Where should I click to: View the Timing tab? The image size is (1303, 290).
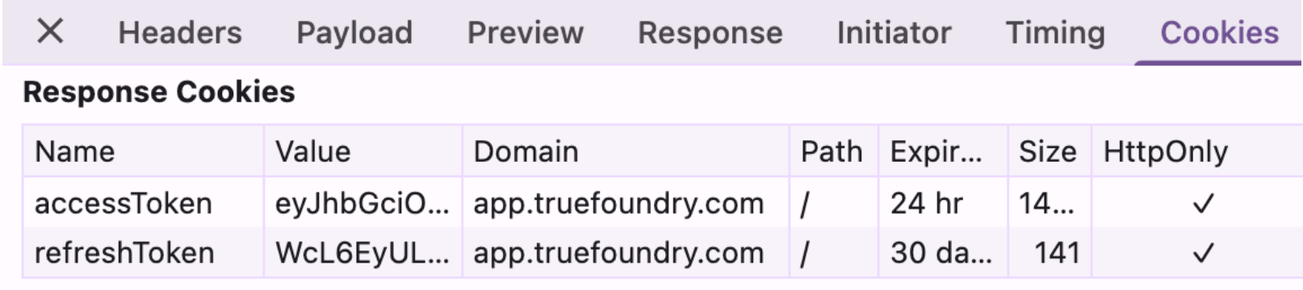tap(1055, 33)
